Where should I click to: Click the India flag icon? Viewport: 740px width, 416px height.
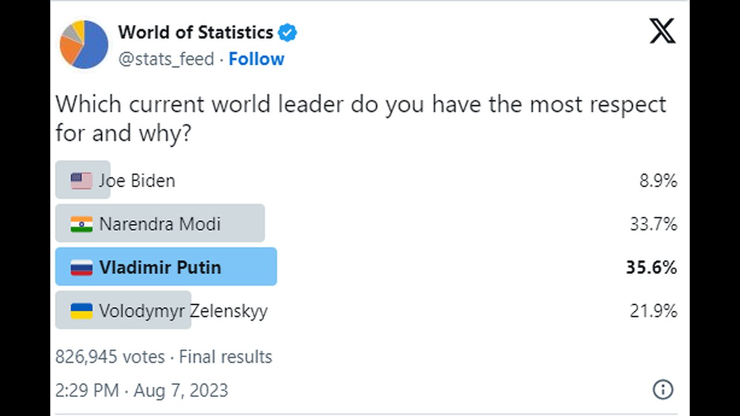[82, 224]
